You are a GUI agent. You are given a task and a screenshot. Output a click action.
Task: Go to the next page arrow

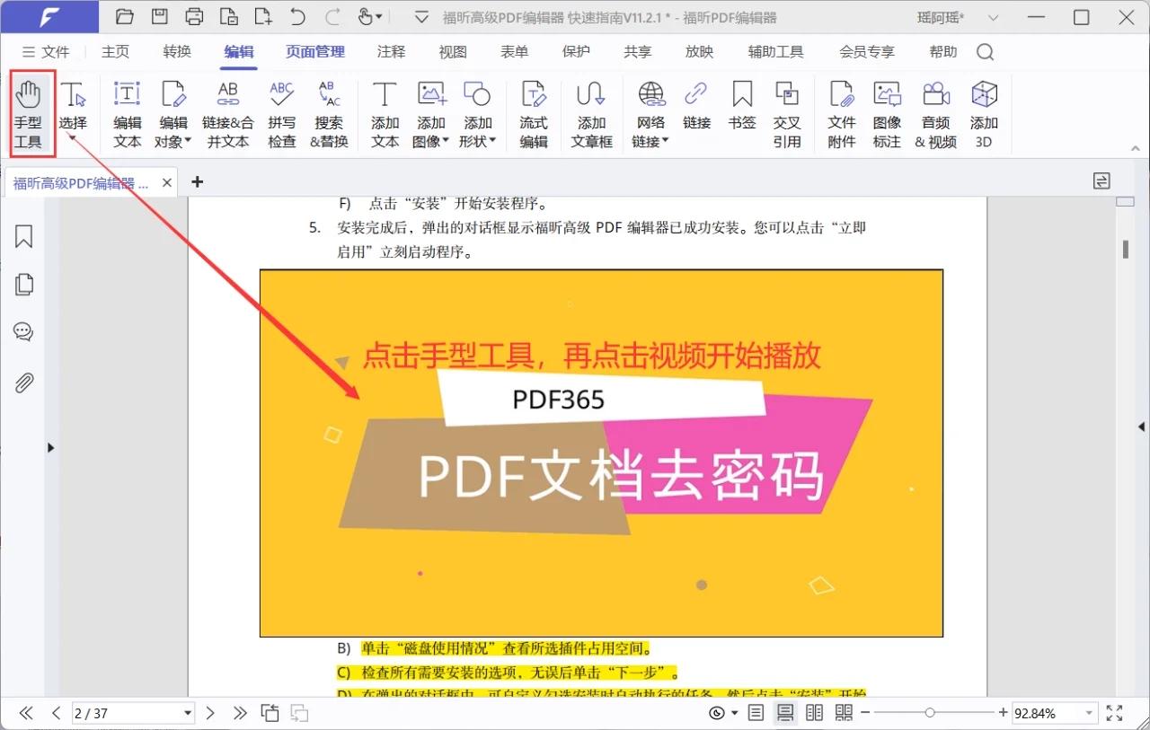click(x=210, y=713)
